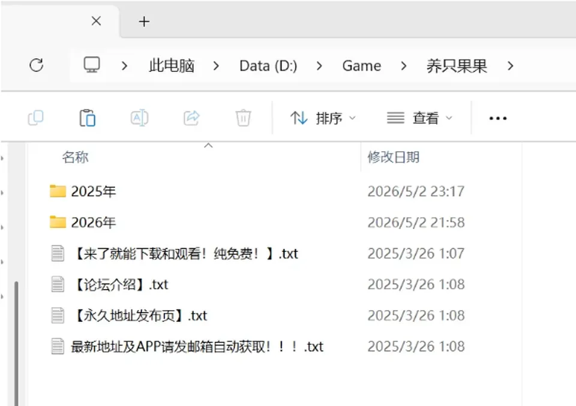
Task: Click the navigation pane vertical scrollbar
Action: 16,343
